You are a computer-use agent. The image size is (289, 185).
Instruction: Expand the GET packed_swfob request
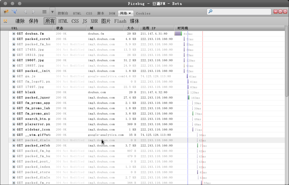pyautogui.click(x=14, y=145)
